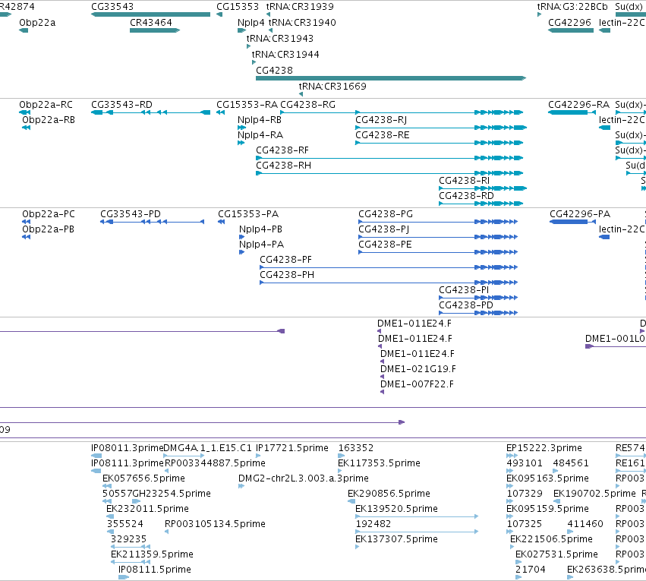Select the CG4238-PH protein

click(x=389, y=283)
